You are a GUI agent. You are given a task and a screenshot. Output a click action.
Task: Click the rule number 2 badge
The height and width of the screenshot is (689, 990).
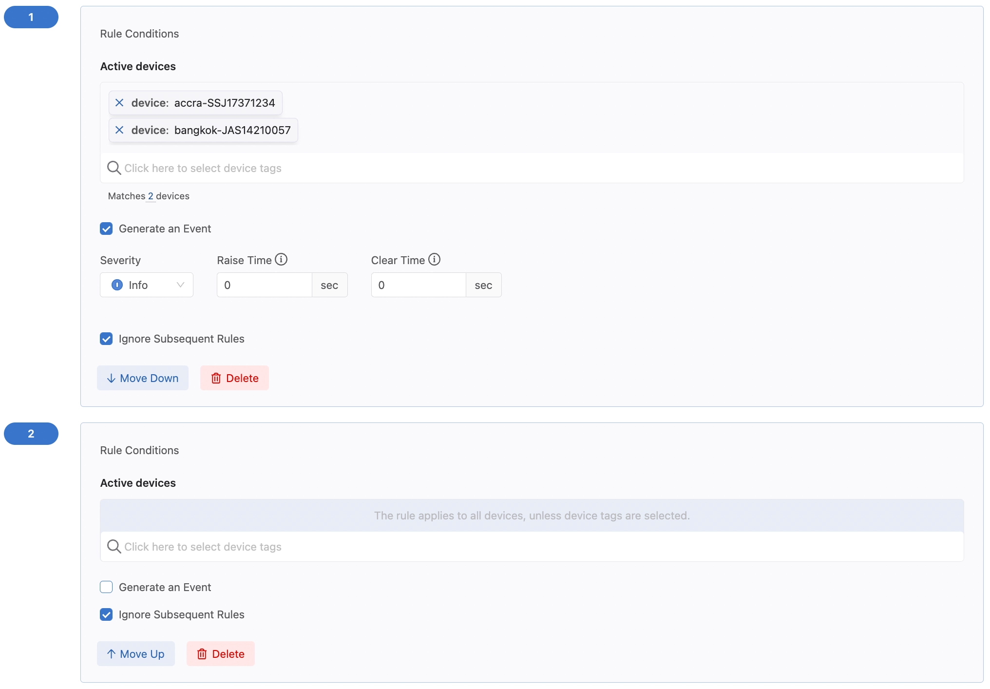point(31,434)
